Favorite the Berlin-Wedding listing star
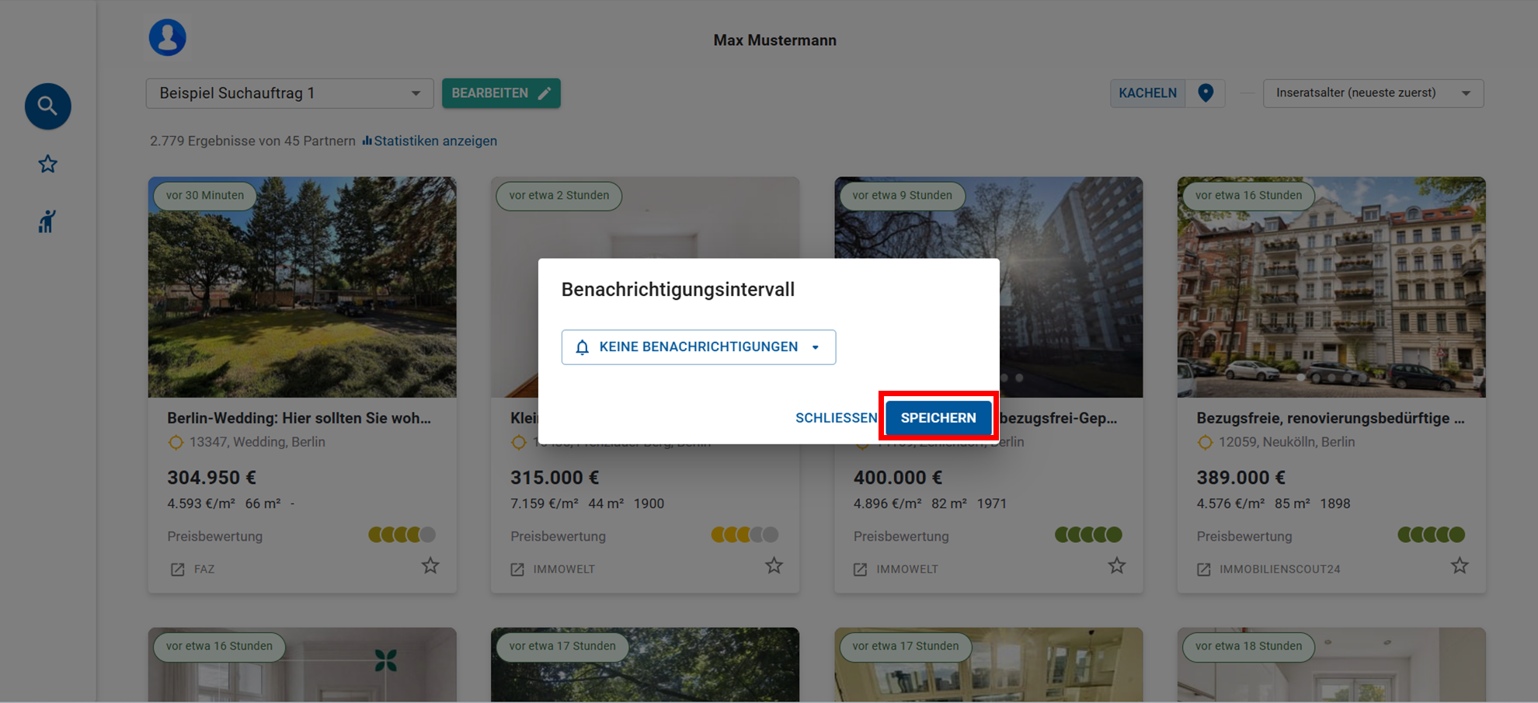The image size is (1538, 703). click(430, 566)
